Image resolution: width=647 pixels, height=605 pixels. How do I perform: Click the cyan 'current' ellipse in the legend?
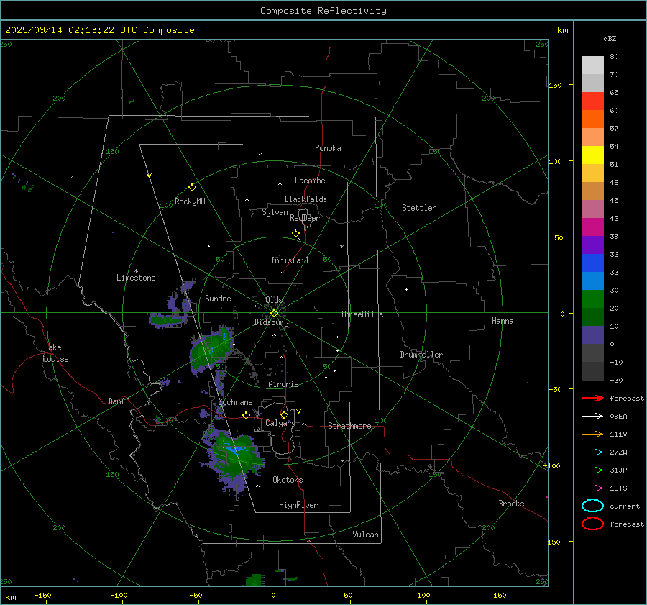tap(592, 506)
